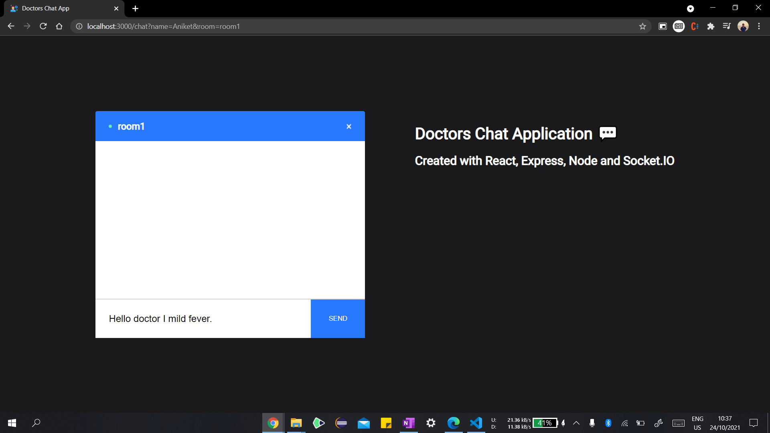View site information icon
The width and height of the screenshot is (770, 433).
coord(79,26)
